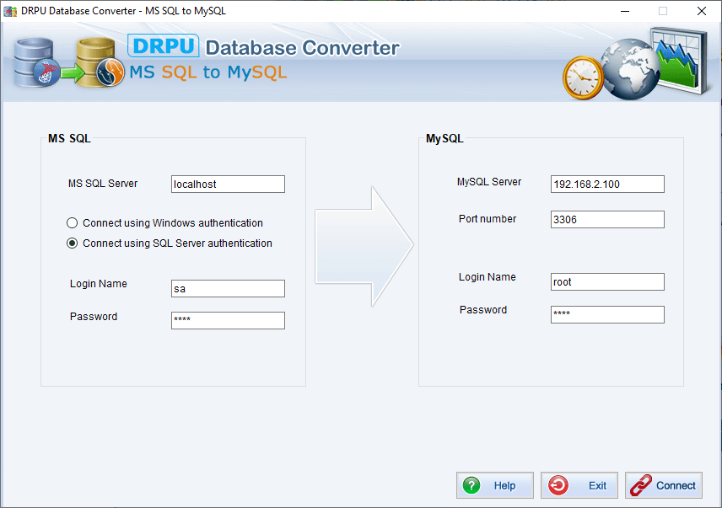Click the globe icon in the header
The image size is (722, 508).
(x=630, y=69)
